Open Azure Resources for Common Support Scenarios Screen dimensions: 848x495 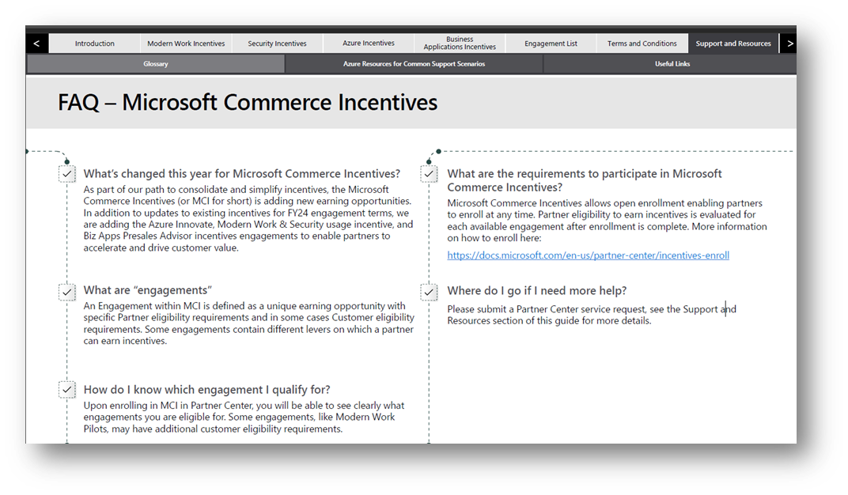pyautogui.click(x=414, y=64)
